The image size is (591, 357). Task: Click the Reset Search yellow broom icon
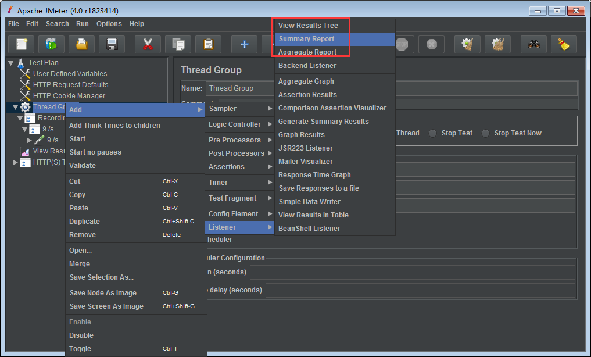click(x=564, y=45)
